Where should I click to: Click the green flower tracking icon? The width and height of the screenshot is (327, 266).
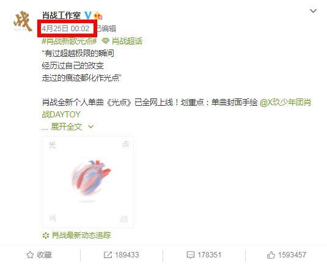[x=46, y=235]
